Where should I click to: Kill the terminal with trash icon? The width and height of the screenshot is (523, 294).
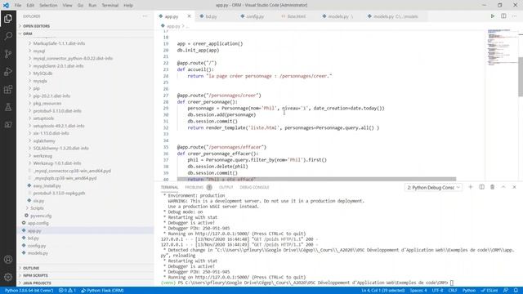(492, 187)
